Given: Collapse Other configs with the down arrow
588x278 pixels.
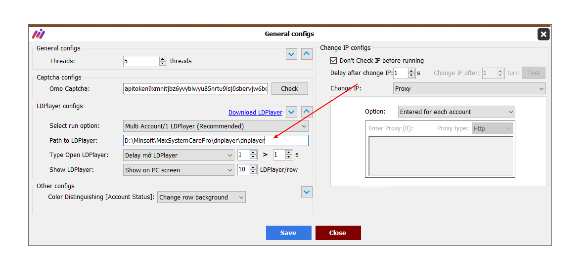Looking at the screenshot, I should (x=307, y=192).
